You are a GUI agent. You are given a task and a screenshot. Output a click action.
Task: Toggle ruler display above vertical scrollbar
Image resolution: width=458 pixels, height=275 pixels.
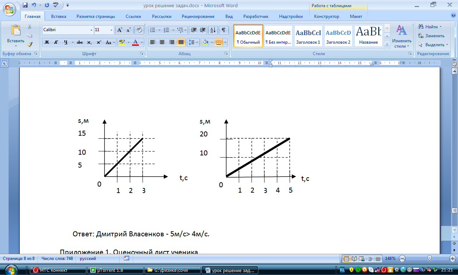(455, 64)
